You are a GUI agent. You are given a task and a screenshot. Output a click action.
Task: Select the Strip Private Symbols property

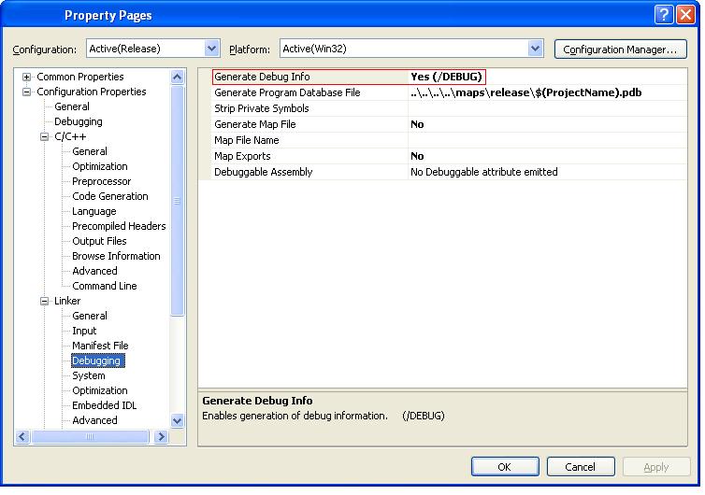[x=262, y=108]
